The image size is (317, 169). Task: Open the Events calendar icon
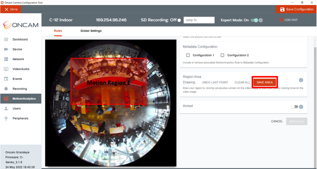[6, 79]
